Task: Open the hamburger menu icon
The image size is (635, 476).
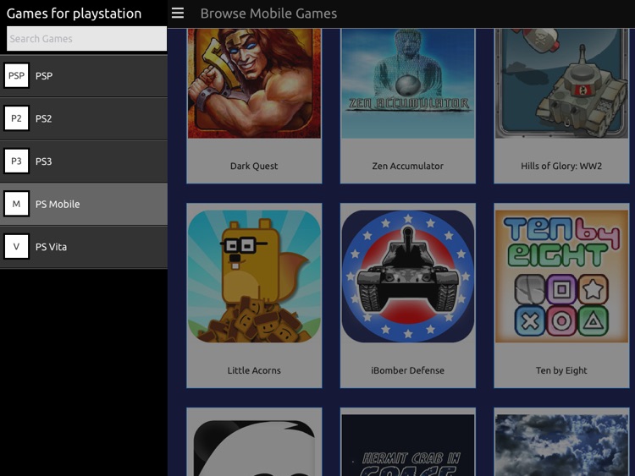Action: coord(178,13)
